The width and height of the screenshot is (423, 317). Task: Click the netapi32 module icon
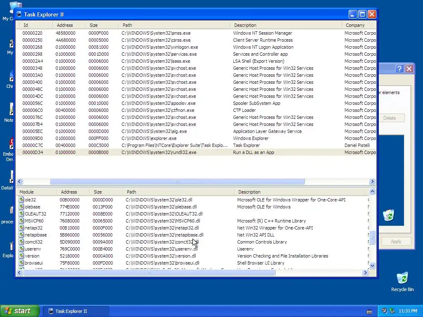pyautogui.click(x=21, y=227)
